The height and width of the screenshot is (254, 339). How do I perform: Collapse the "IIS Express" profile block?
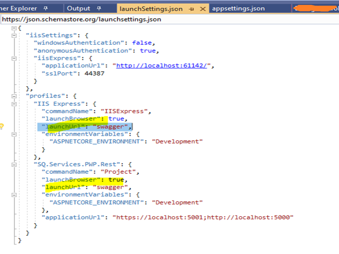pos(14,104)
